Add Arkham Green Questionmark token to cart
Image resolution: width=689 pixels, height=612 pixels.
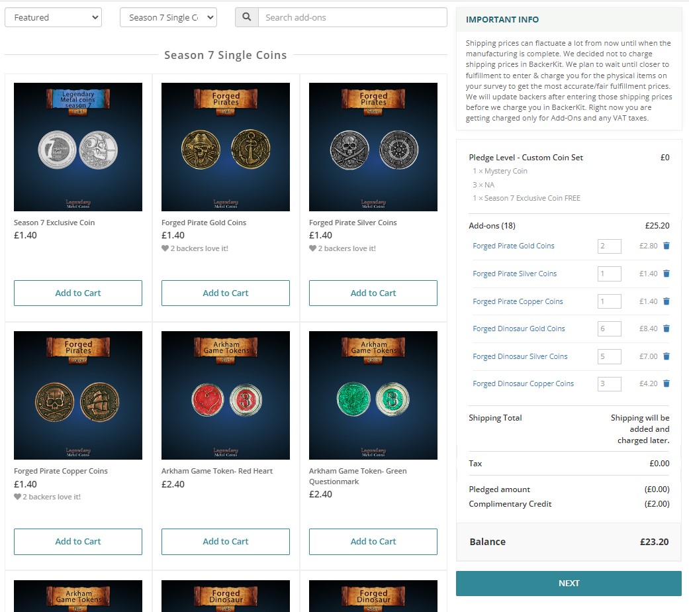pos(373,541)
